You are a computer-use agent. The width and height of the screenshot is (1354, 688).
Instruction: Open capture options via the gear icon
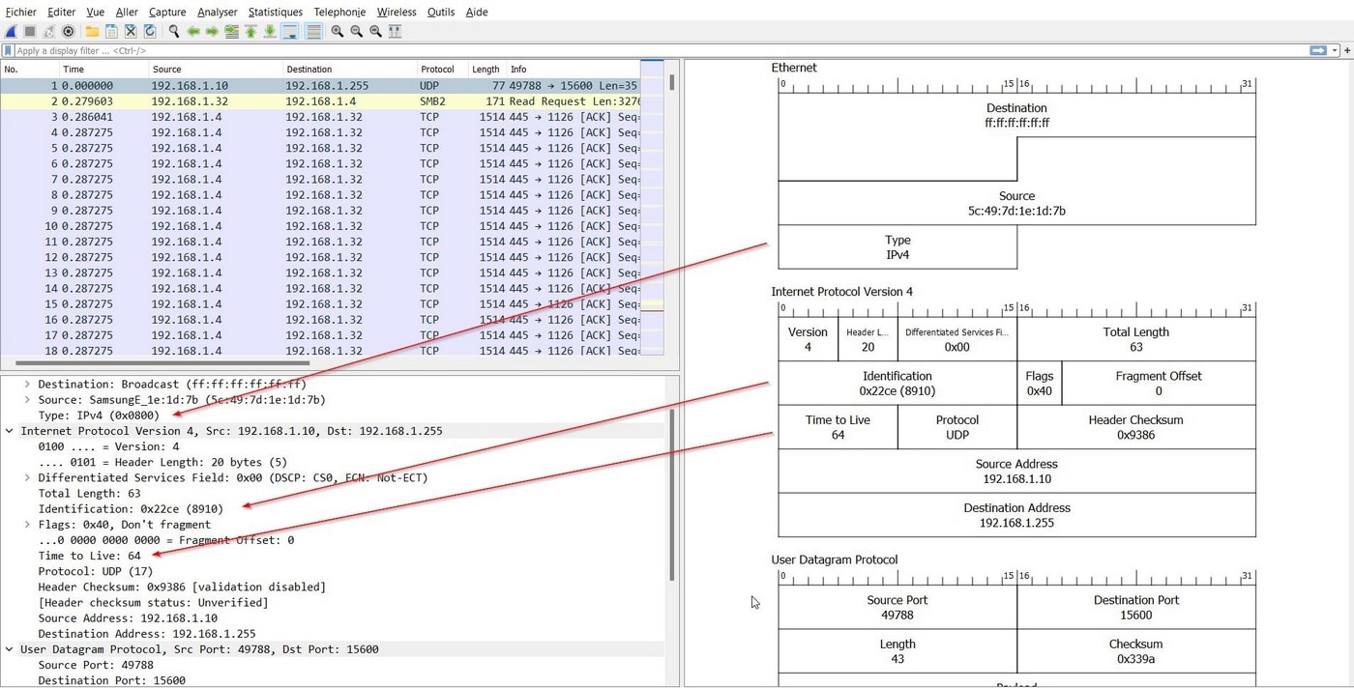point(69,32)
